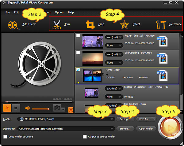This screenshot has width=184, height=146.
Task: Open the Save As dropdown arrow
Action: coord(154,119)
